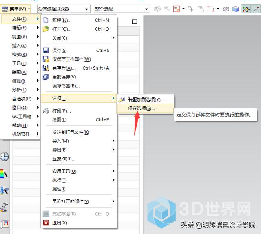Open the 机明软件 menu item
261x234 pixels.
[x=21, y=134]
